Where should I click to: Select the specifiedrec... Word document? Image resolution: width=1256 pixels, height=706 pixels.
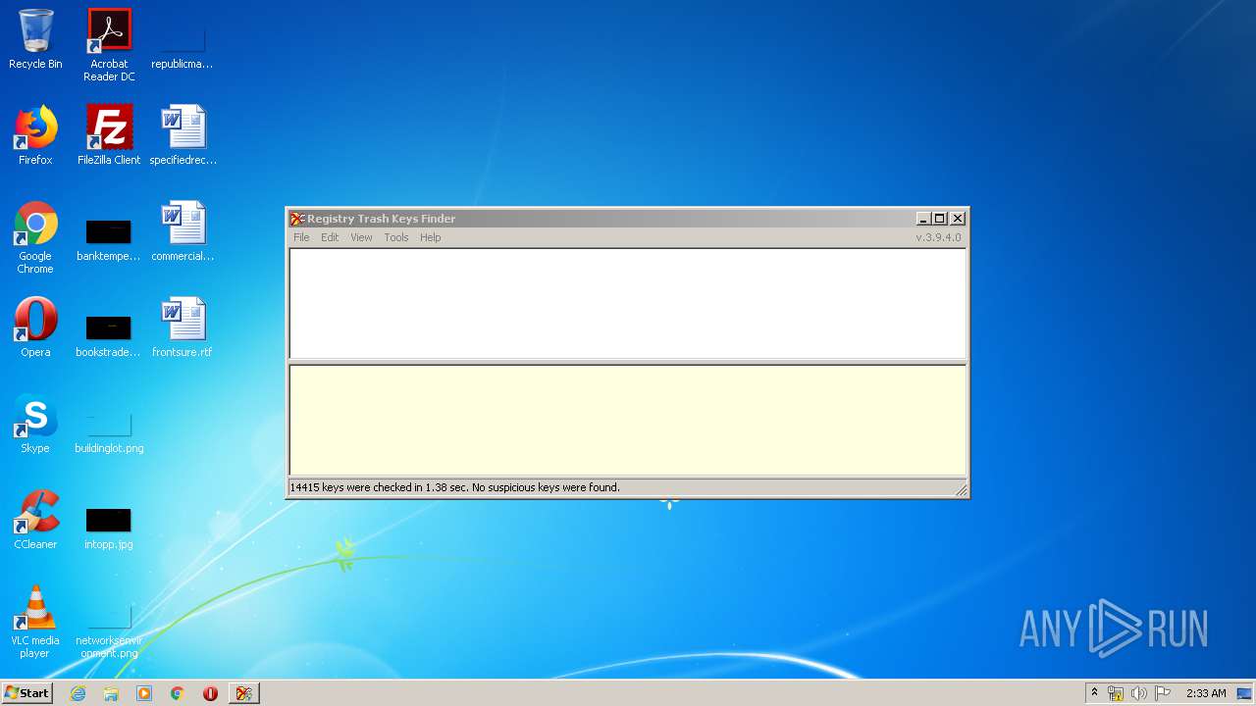click(x=183, y=136)
